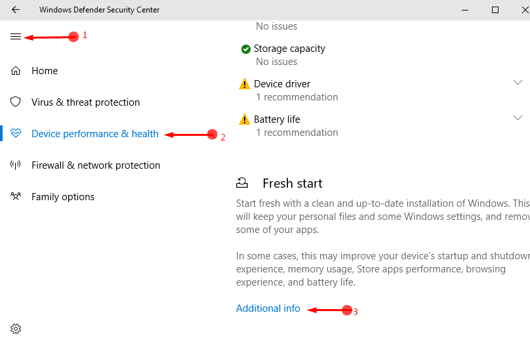The height and width of the screenshot is (338, 530).
Task: Click the Home house icon
Action: click(x=16, y=71)
